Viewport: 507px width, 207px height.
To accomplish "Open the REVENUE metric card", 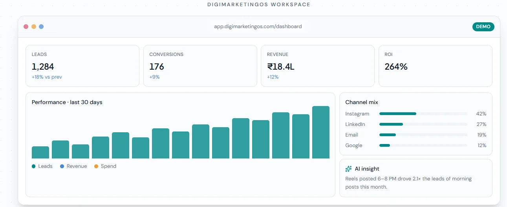I will point(318,66).
